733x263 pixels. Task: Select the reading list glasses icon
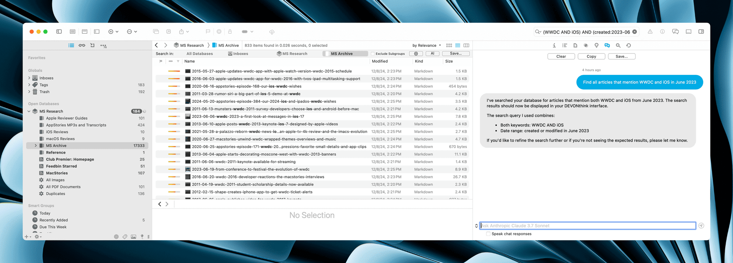coord(82,45)
